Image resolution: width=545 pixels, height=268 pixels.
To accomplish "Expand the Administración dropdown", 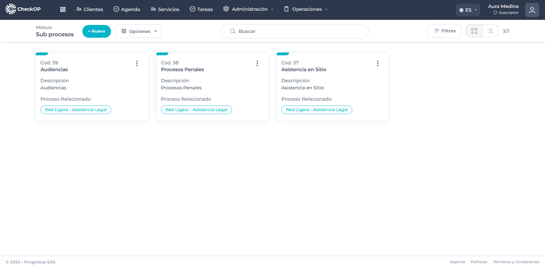I will point(248,9).
